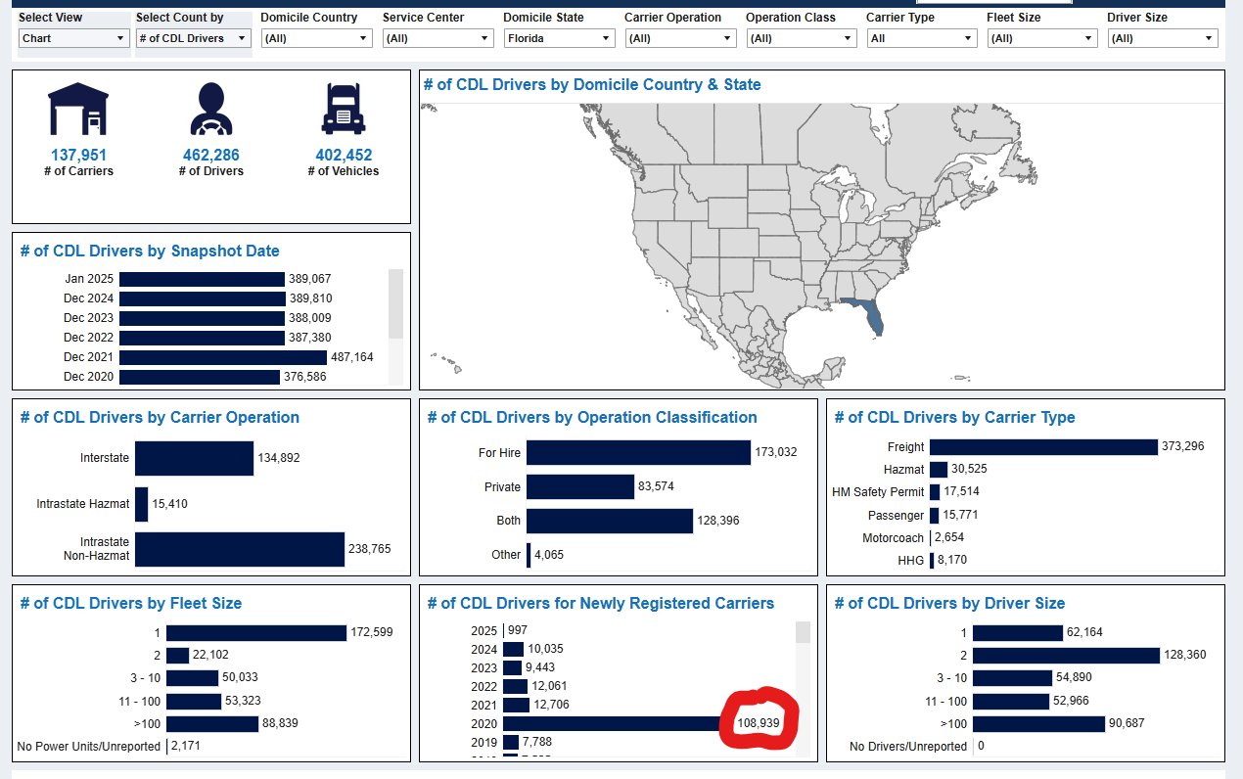The width and height of the screenshot is (1243, 779).
Task: Click the 462,286 number of drivers value
Action: pos(210,155)
